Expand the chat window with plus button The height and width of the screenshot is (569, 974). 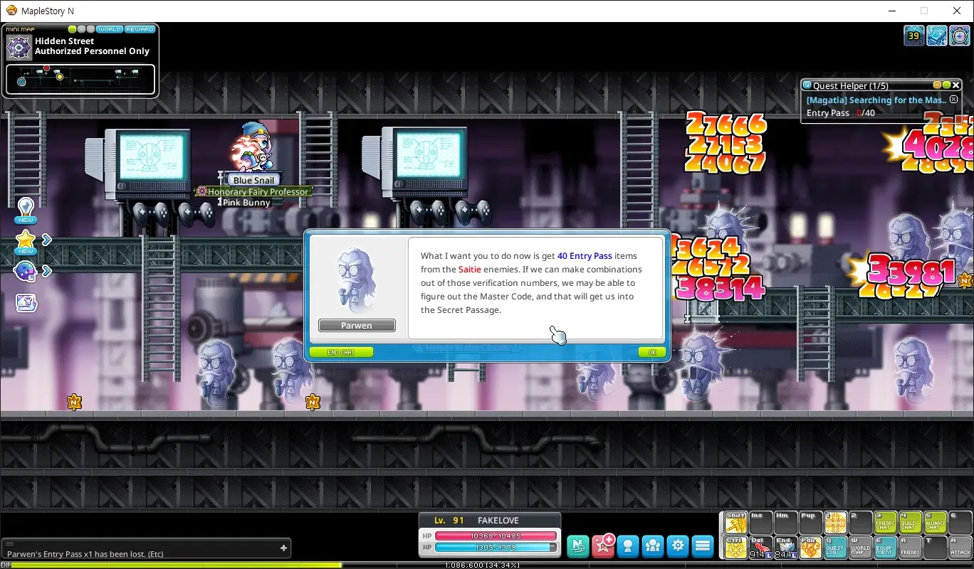[283, 548]
